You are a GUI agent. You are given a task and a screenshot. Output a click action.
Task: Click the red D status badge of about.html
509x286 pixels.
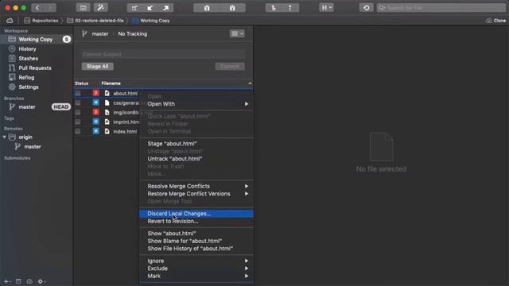(95, 93)
